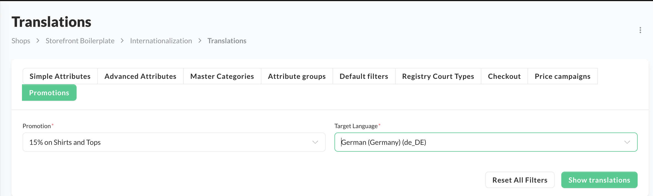Open the Registry Court Types tab

tap(438, 76)
